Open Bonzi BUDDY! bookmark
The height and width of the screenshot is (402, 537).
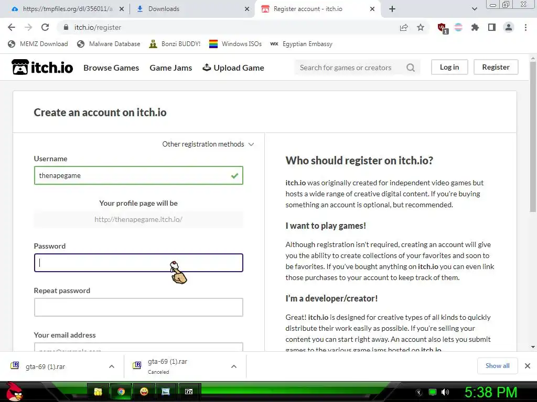pyautogui.click(x=175, y=44)
